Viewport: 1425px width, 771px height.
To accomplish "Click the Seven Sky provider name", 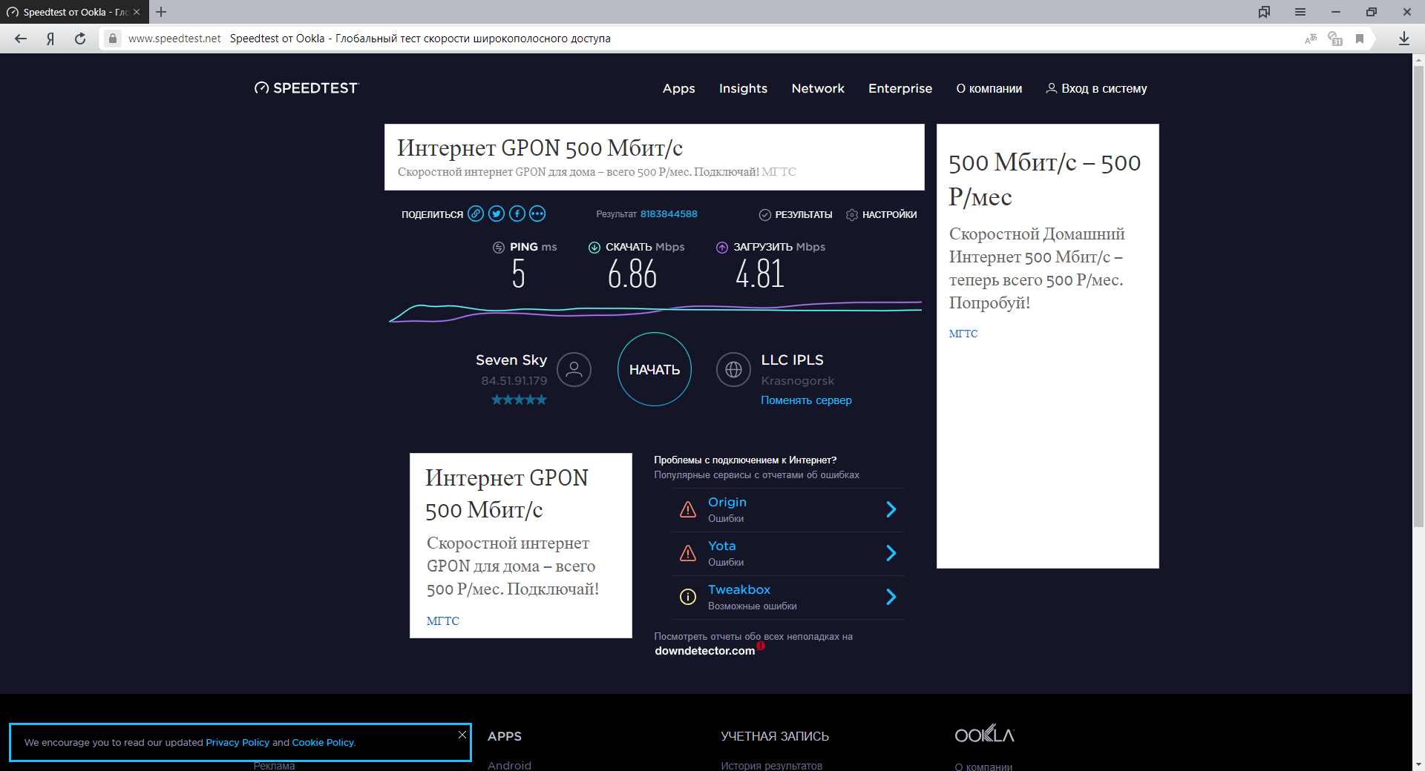I will tap(511, 360).
